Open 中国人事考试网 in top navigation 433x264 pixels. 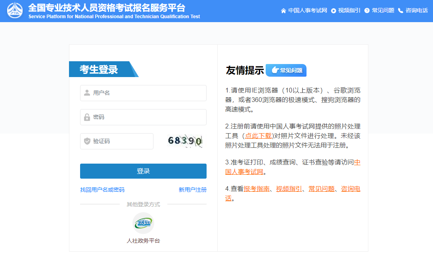click(x=307, y=11)
